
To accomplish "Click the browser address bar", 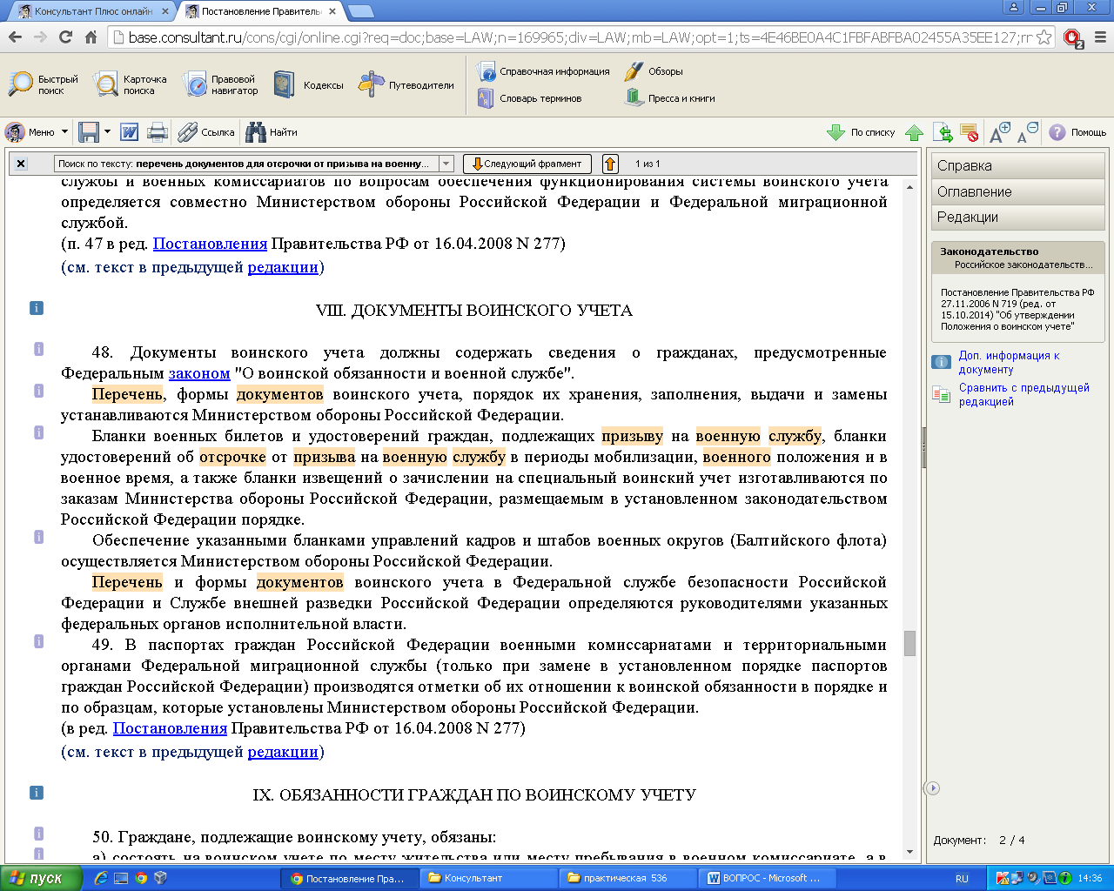I will click(579, 37).
